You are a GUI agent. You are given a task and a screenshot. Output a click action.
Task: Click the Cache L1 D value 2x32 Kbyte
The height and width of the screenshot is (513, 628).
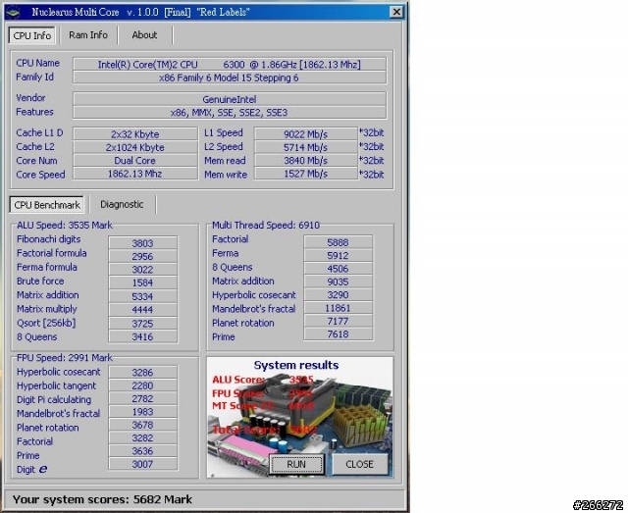[135, 133]
